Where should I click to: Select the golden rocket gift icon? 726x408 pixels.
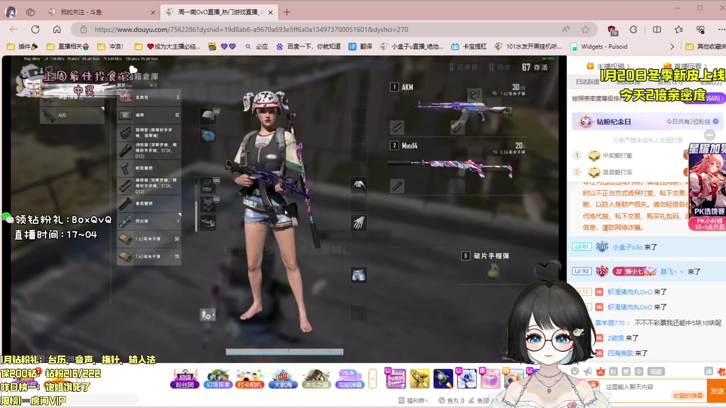(420, 378)
